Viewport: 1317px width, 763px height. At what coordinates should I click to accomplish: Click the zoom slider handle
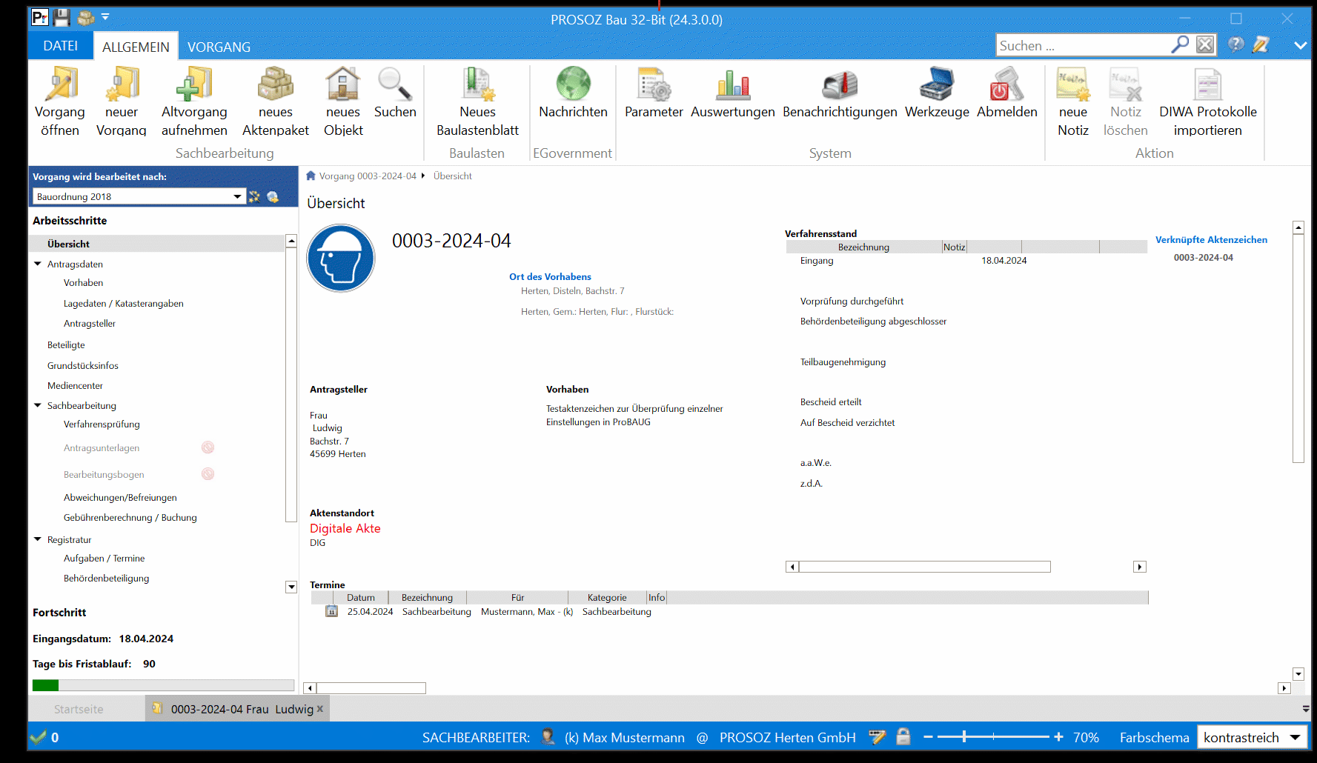[963, 736]
